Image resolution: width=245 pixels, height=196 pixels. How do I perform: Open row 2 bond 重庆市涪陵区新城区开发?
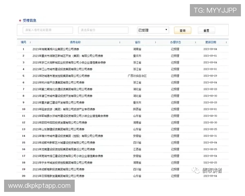point(68,56)
